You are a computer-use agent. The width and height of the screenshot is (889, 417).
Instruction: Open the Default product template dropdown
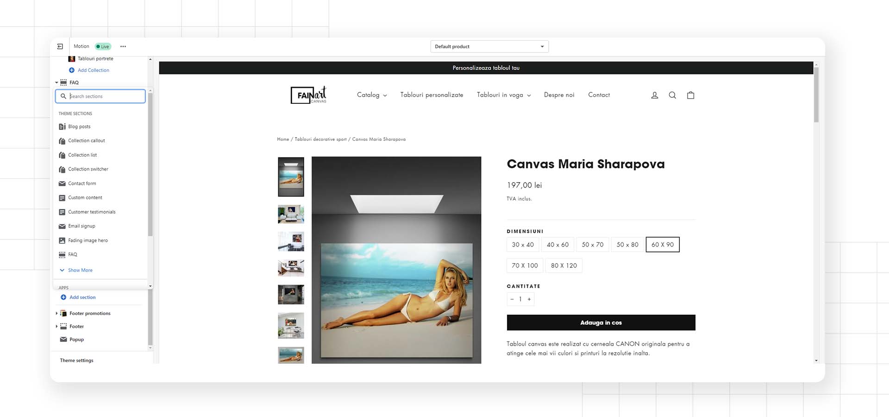[x=489, y=46]
